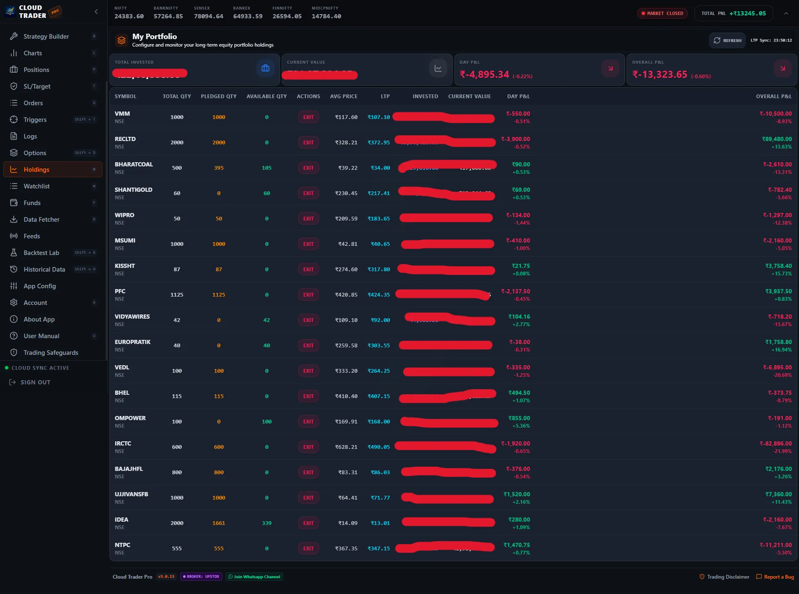The width and height of the screenshot is (799, 594).
Task: Open Backtest Lab flask icon
Action: (14, 252)
